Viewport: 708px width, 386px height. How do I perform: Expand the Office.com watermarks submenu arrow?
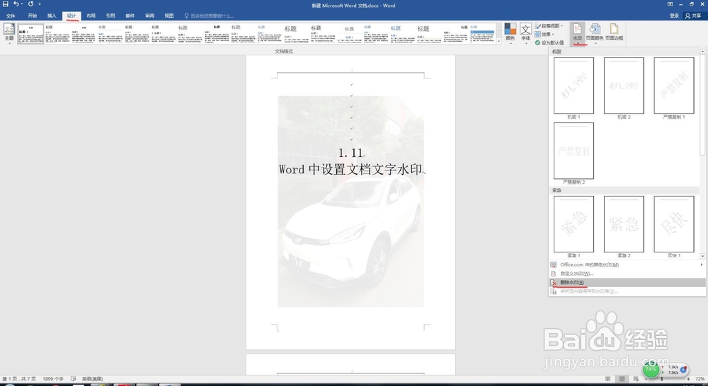701,264
